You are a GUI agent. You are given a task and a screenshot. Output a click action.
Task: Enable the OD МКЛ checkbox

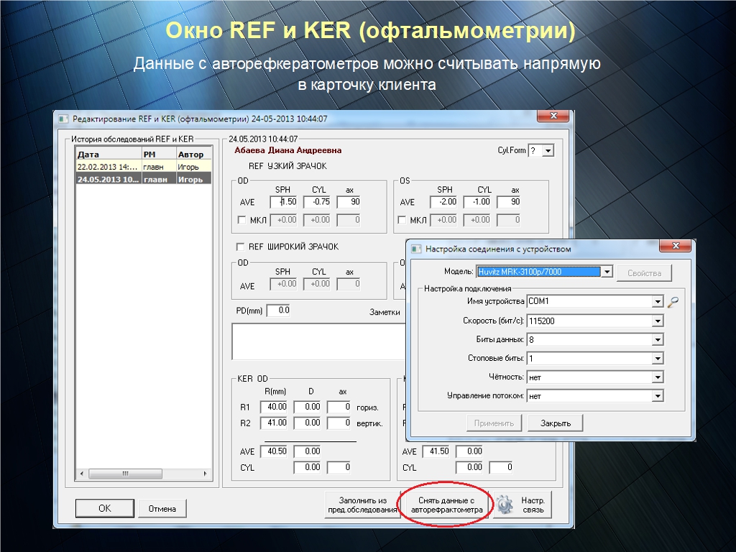243,220
